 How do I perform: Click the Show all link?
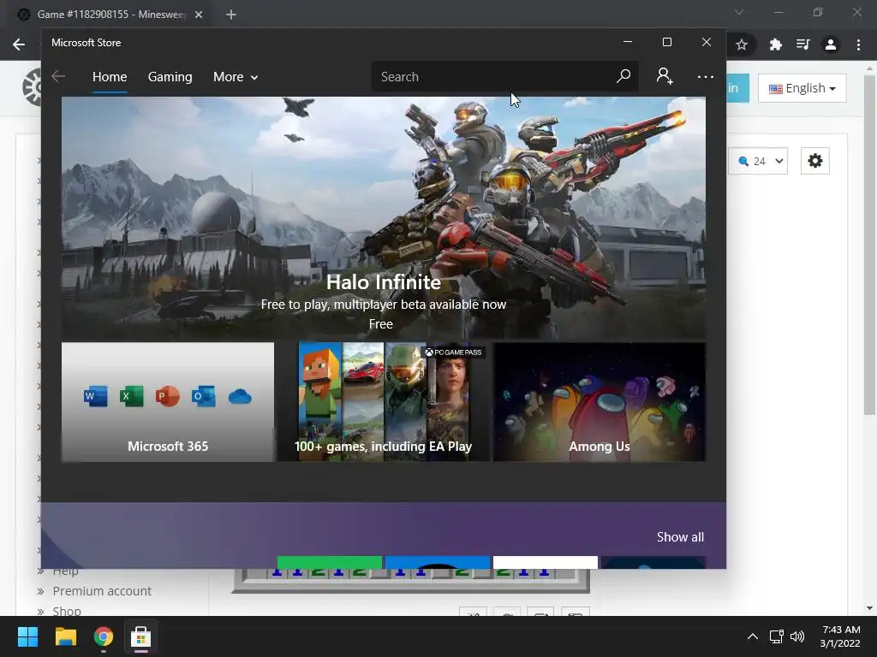click(680, 537)
